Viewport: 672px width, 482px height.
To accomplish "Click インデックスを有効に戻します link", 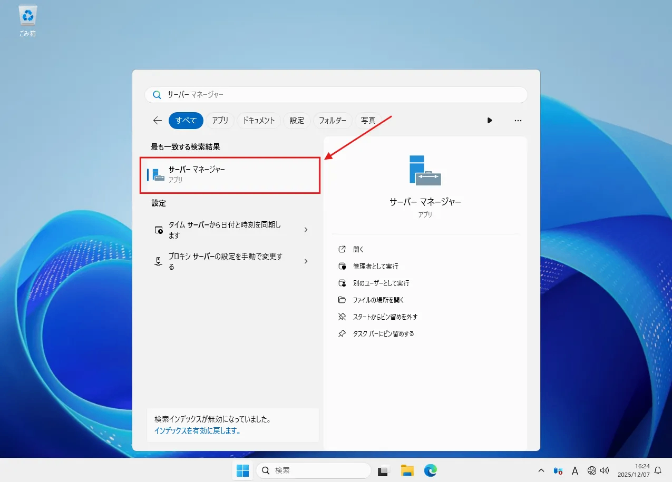I will tap(198, 430).
